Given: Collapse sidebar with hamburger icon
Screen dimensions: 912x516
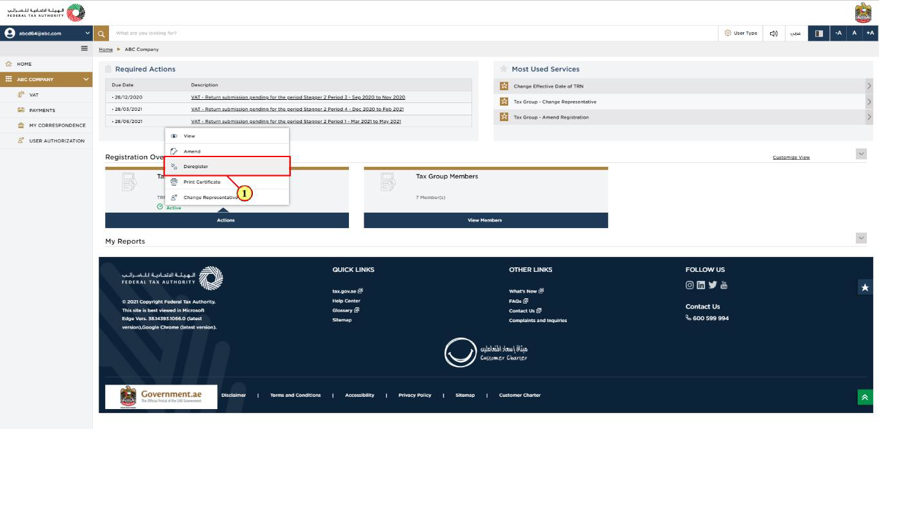Looking at the screenshot, I should pos(84,48).
